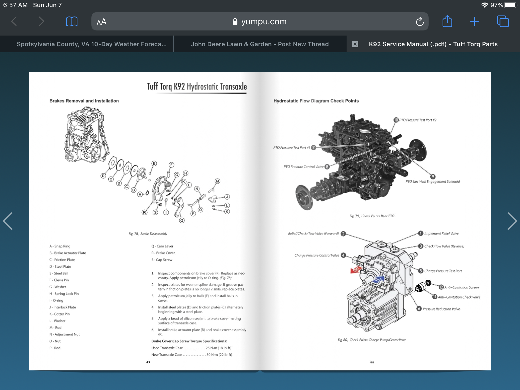The width and height of the screenshot is (520, 390).
Task: Open the bookmarks book icon
Action: 72,21
